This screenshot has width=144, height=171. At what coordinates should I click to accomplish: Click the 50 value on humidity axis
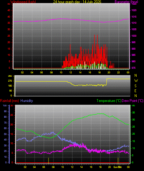pos(5,134)
